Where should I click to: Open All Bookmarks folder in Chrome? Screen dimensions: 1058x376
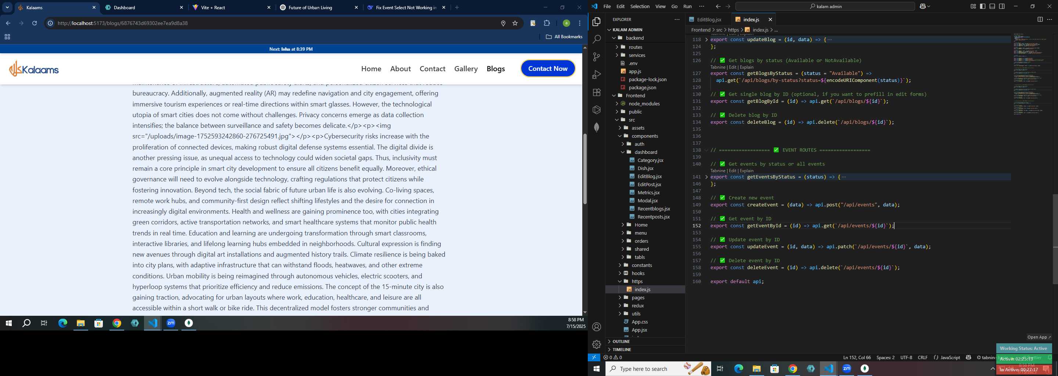564,37
